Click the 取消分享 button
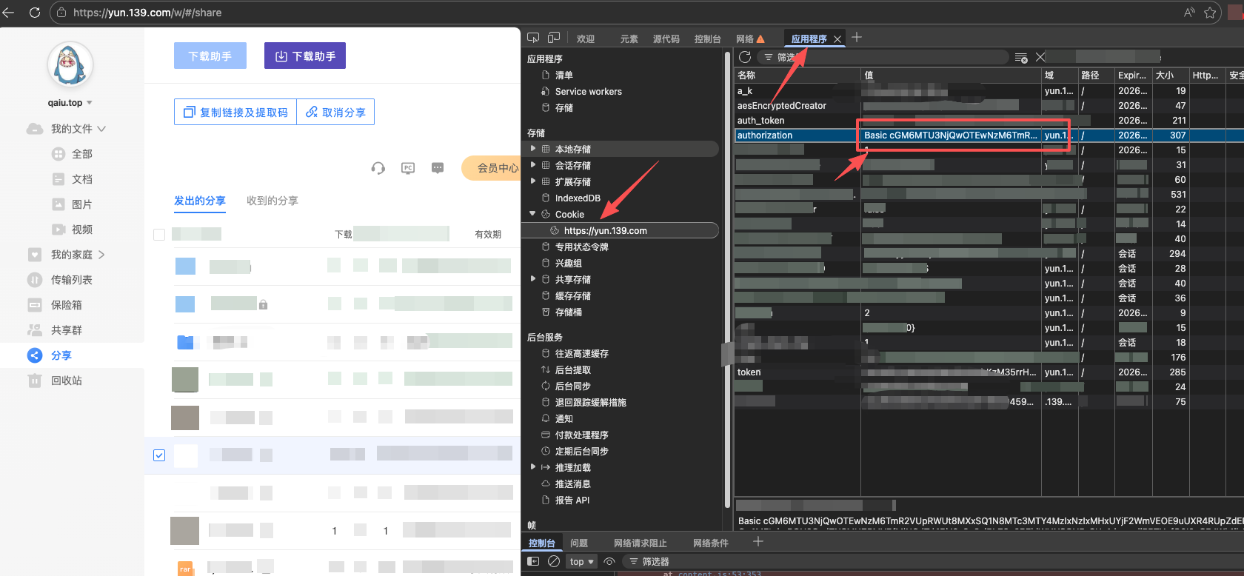Image resolution: width=1244 pixels, height=576 pixels. [336, 112]
